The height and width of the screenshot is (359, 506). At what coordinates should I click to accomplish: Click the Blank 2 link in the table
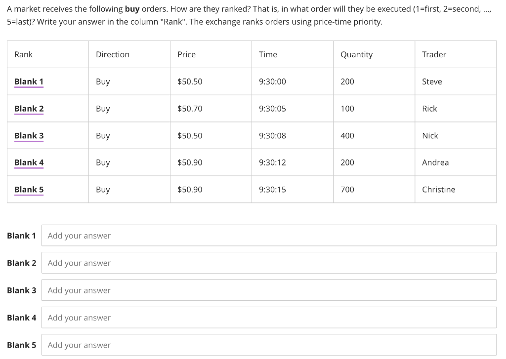28,109
